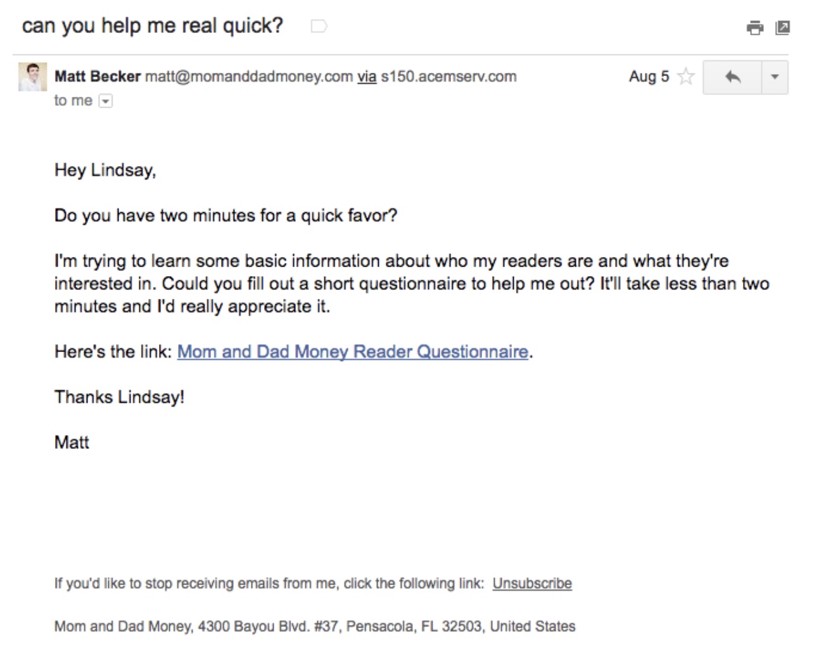Open the Mom and Dad Money Reader Questionnaire link

(352, 351)
